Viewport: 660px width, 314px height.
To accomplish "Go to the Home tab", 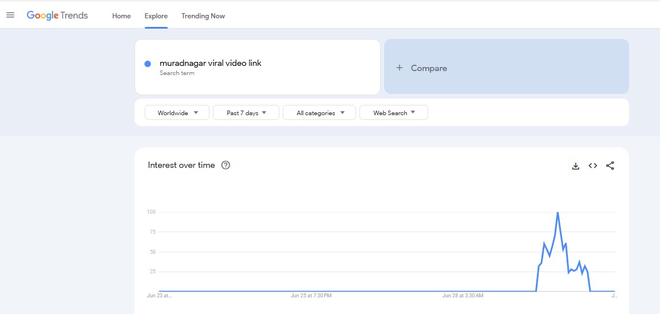I will point(121,16).
